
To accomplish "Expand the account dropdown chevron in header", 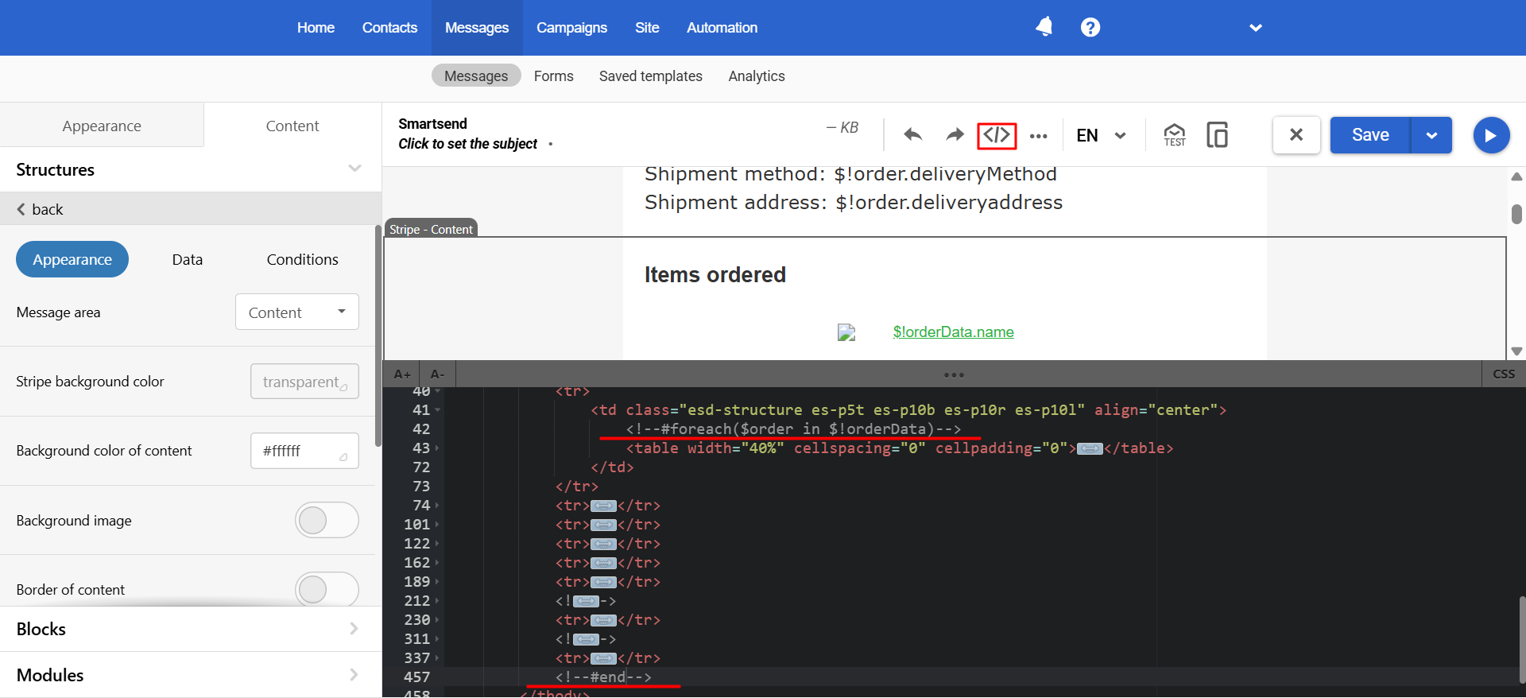I will [1256, 28].
